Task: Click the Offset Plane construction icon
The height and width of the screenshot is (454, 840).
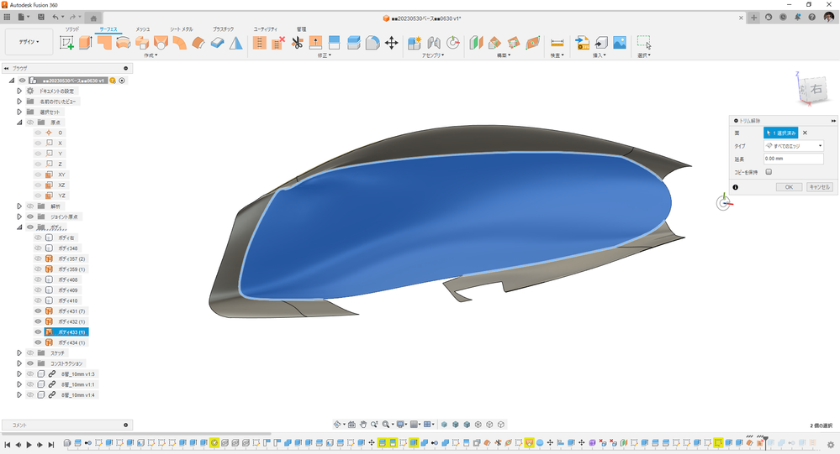Action: pos(476,43)
